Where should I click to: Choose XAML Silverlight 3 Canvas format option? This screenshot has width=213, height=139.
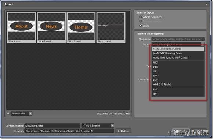(x=178, y=49)
